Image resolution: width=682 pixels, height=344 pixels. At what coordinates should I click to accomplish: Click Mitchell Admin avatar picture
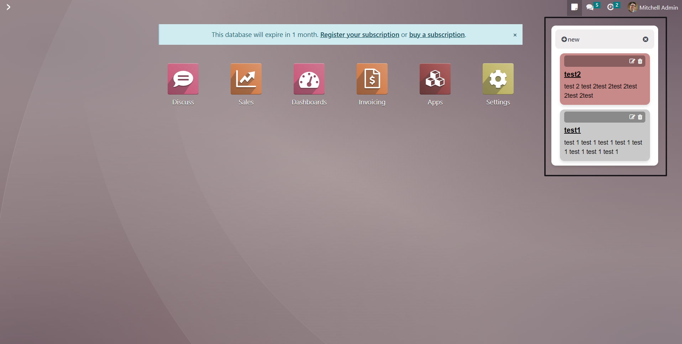tap(633, 7)
